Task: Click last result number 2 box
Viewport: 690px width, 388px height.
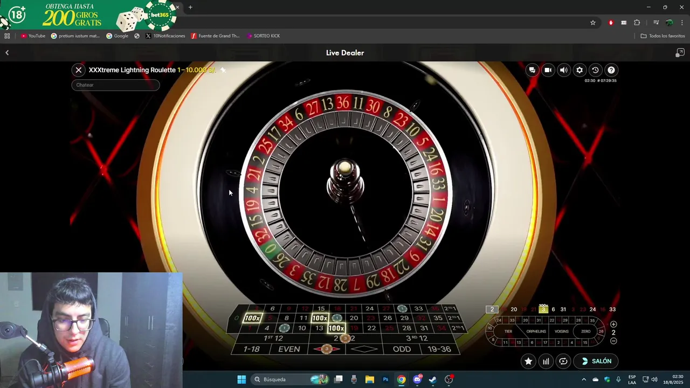Action: [x=492, y=309]
